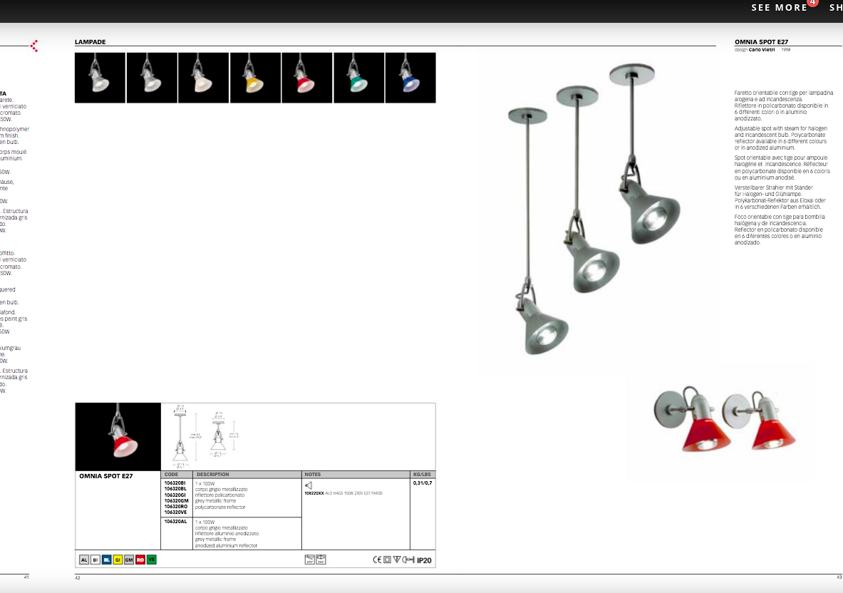Viewport: 843px width, 593px height.
Task: Click product code 106320AL
Action: (175, 522)
